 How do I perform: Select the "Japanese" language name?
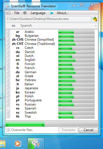[x=31, y=88]
